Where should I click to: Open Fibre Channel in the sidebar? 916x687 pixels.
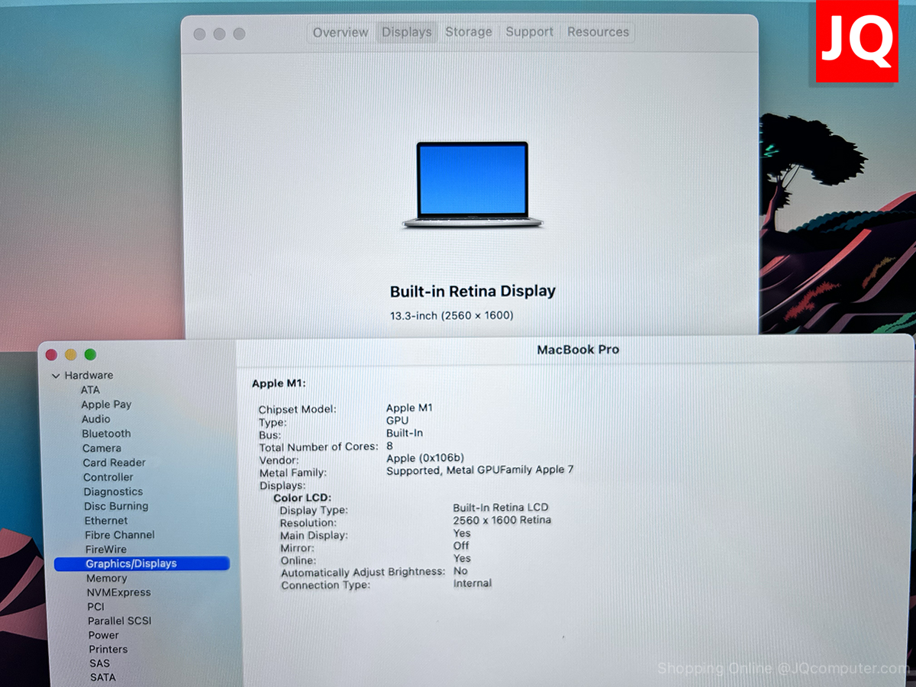point(120,535)
